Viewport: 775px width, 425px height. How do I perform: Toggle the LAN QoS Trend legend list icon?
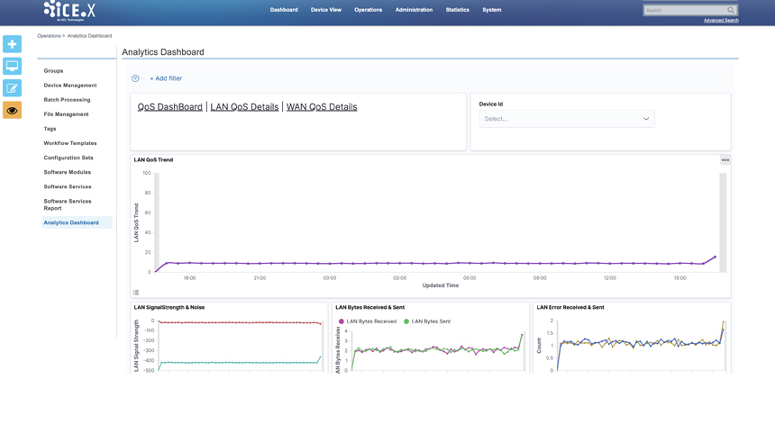coord(136,293)
